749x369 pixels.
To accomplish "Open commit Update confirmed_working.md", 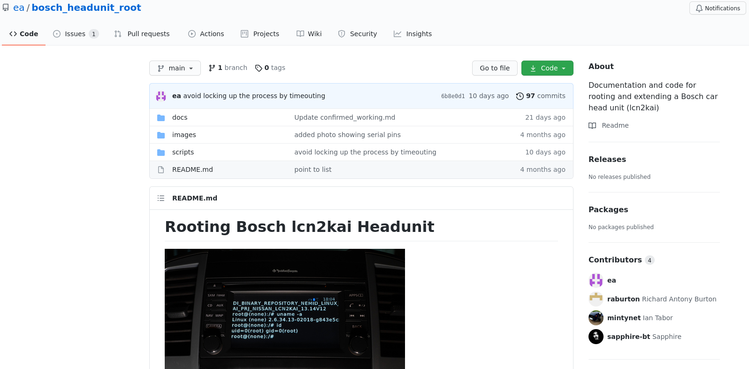I will point(344,117).
